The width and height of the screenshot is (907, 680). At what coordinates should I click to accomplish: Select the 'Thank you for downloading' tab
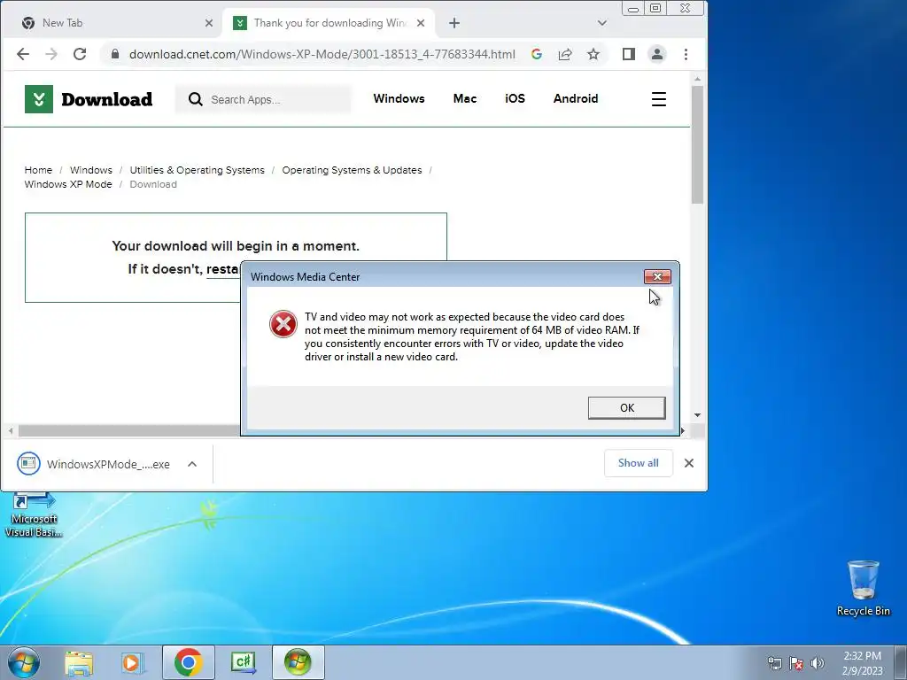328,23
